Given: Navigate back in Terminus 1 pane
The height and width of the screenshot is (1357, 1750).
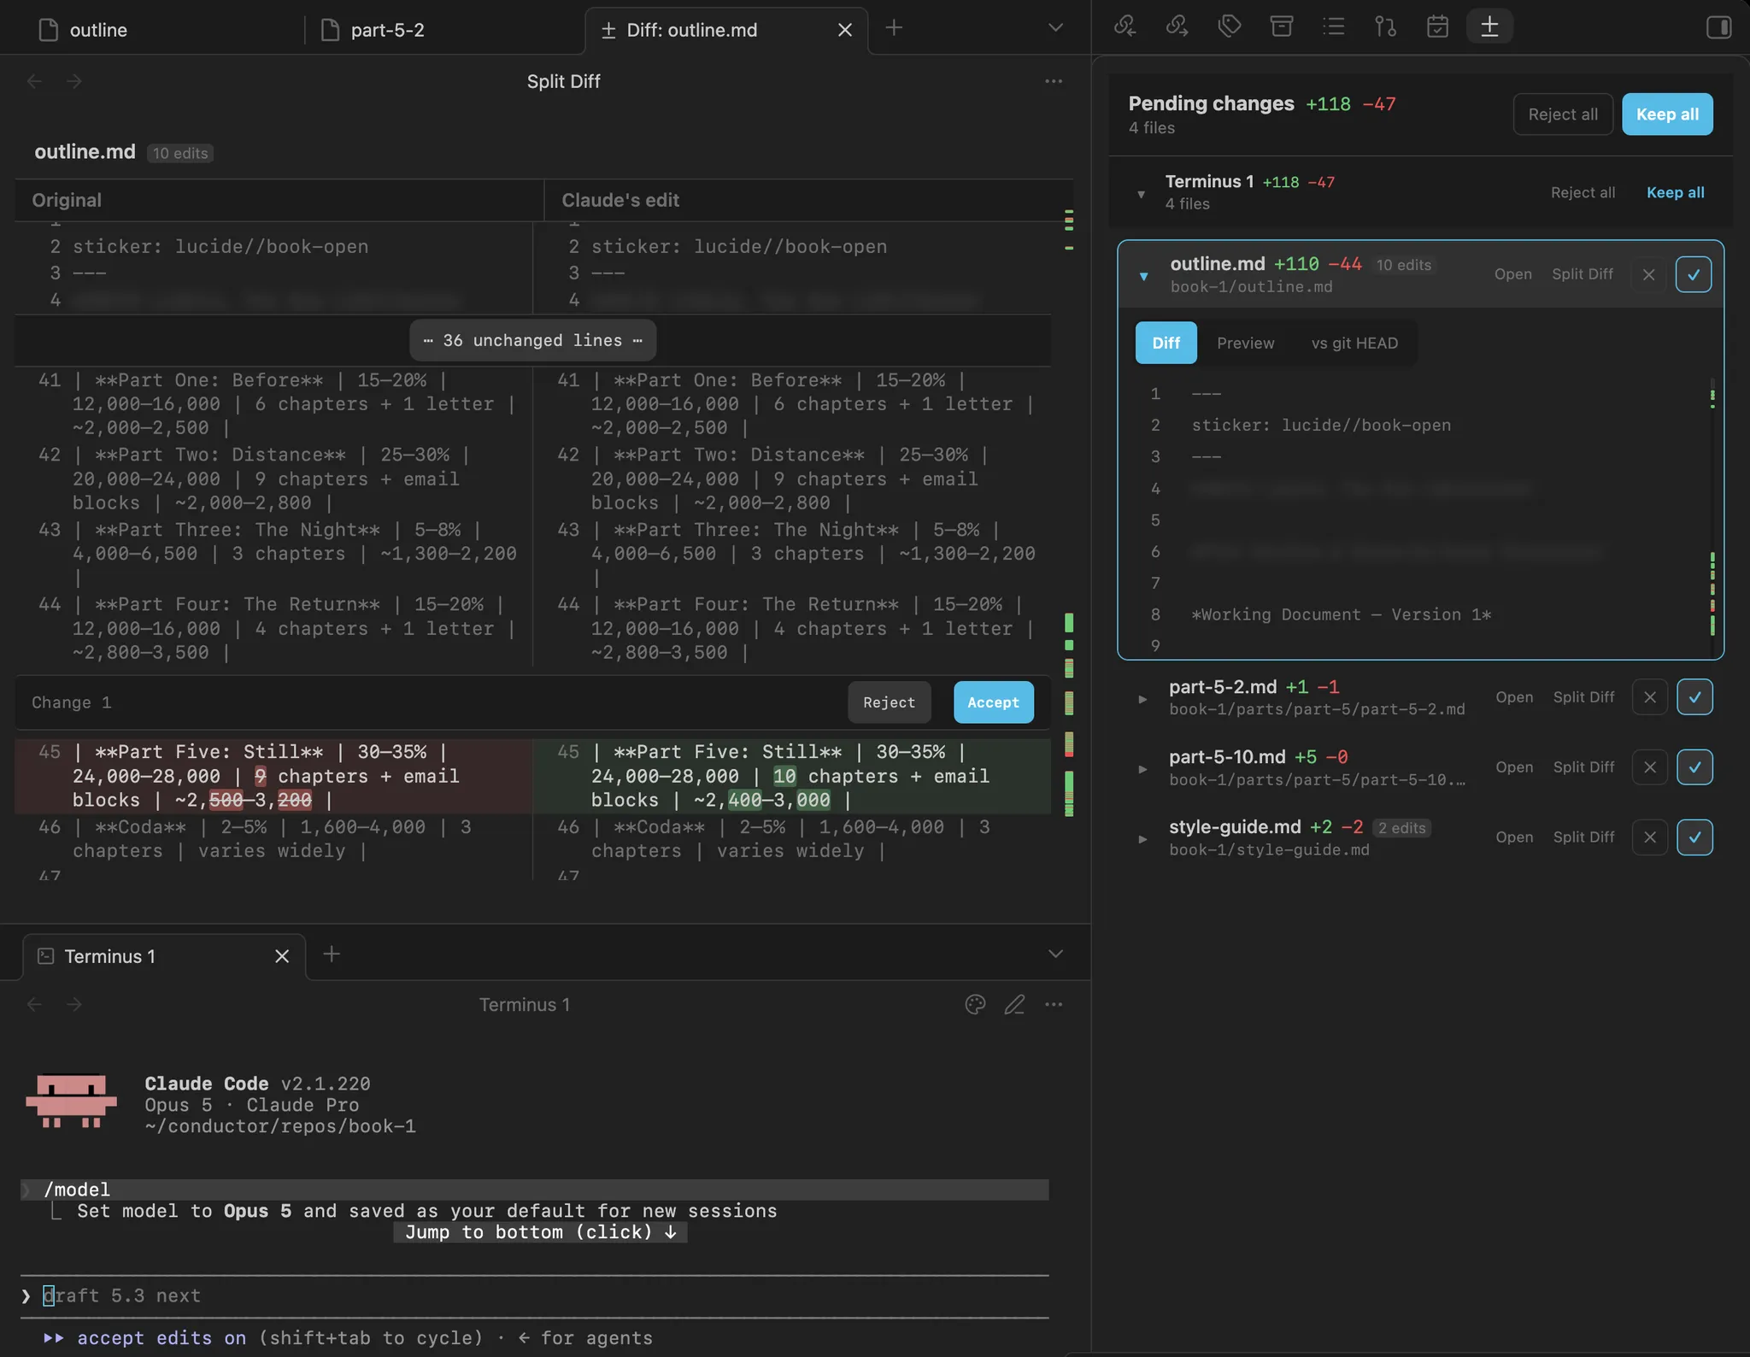Looking at the screenshot, I should [35, 1005].
